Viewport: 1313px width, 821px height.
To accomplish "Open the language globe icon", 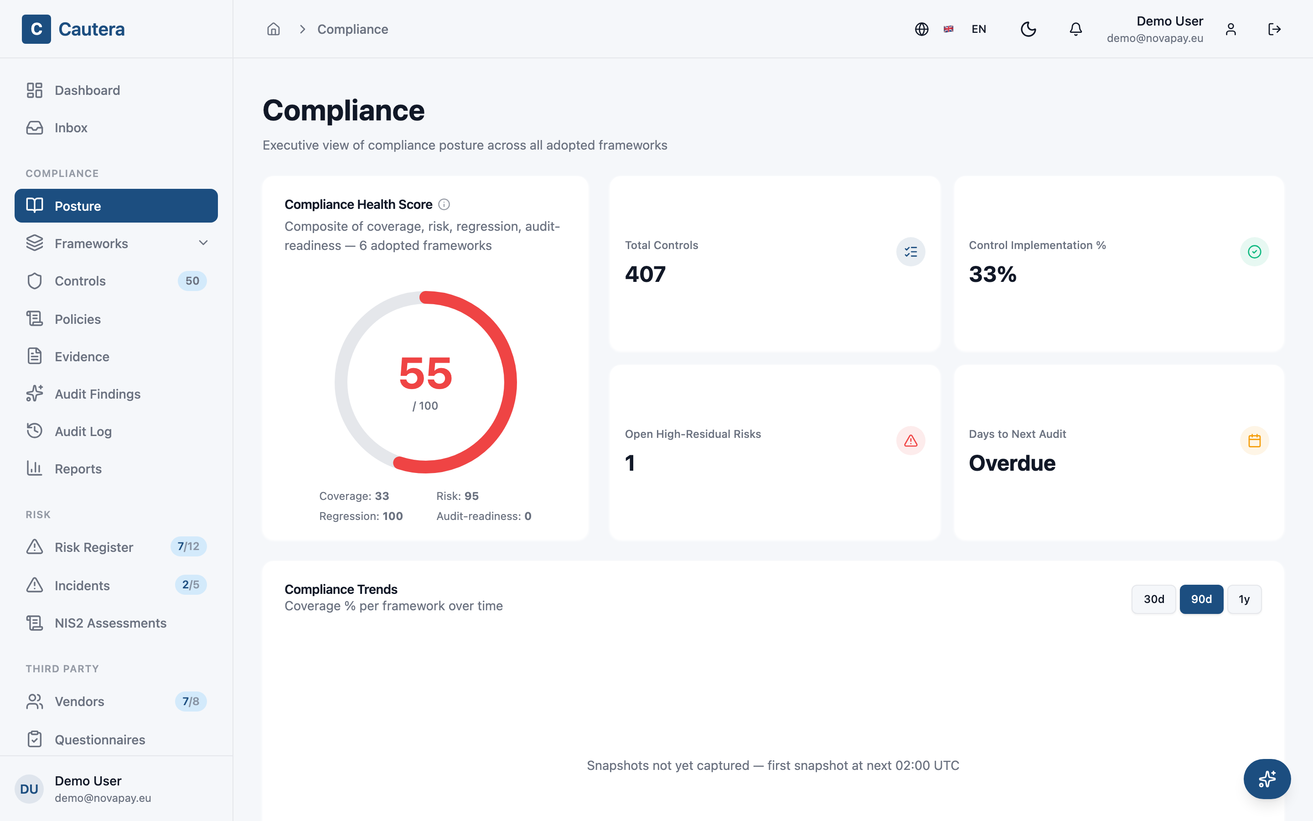I will tap(921, 29).
